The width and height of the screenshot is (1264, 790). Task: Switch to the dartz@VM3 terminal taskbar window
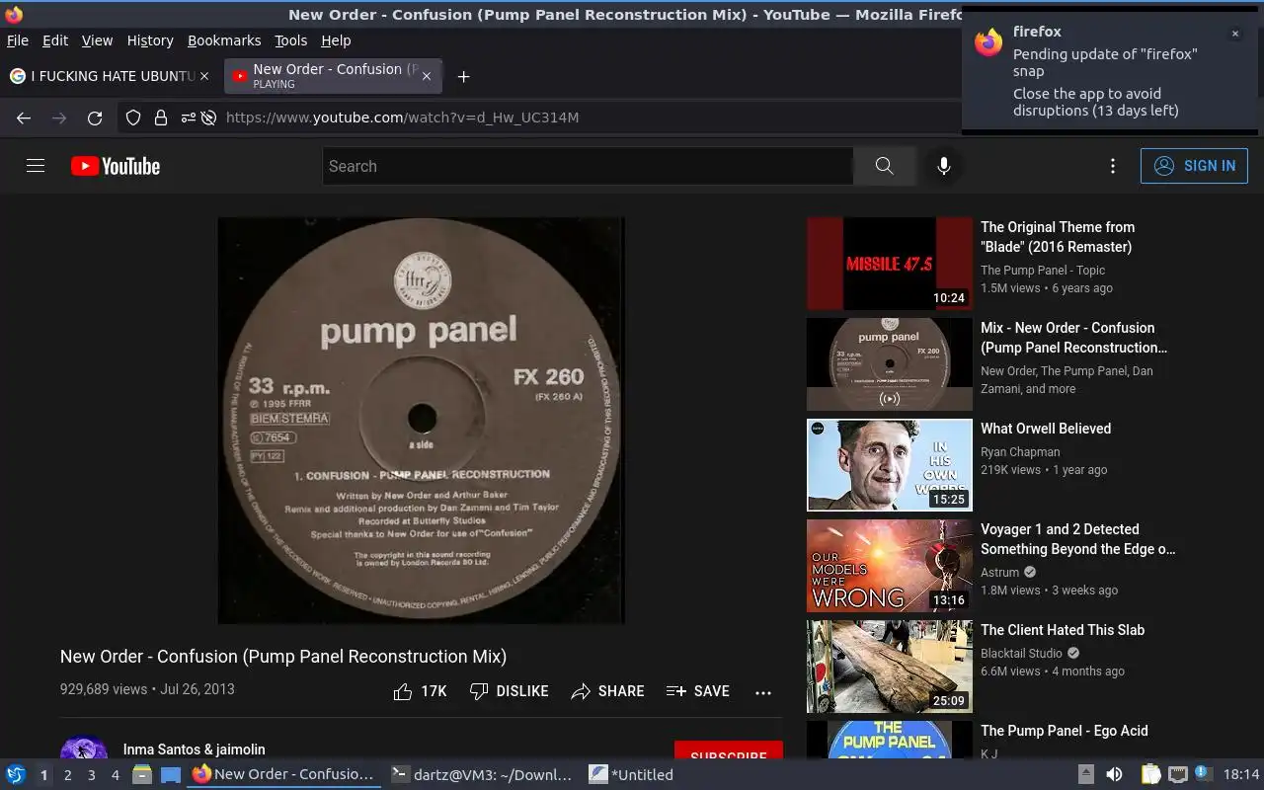coord(481,774)
